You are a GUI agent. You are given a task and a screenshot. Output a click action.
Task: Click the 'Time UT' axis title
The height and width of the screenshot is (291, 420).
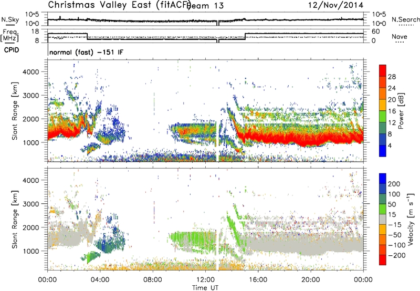205,288
